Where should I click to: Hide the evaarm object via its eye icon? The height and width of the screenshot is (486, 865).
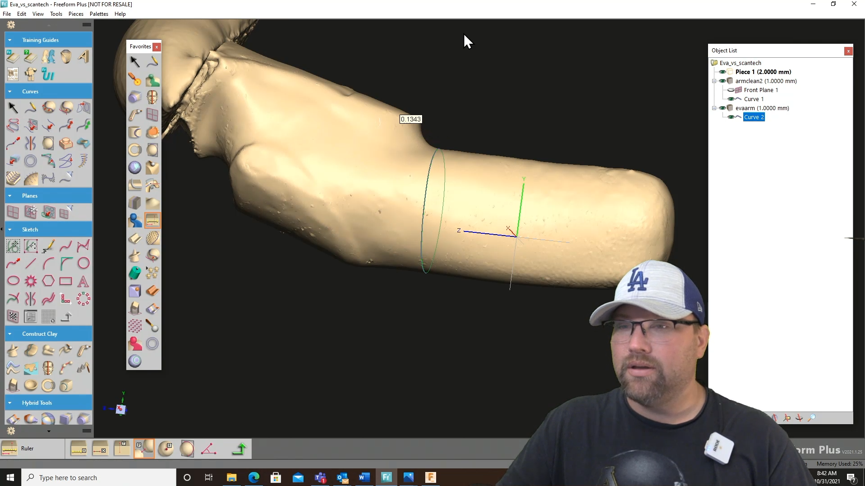722,108
